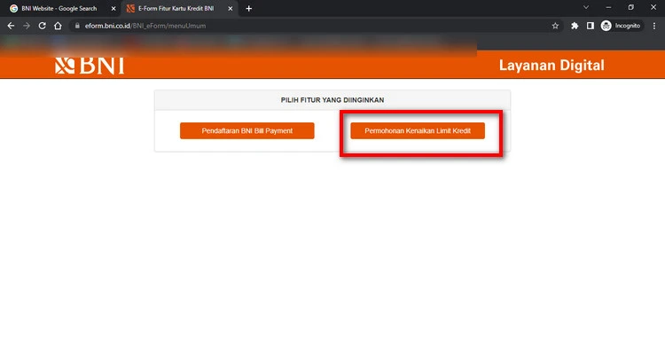Image resolution: width=665 pixels, height=352 pixels.
Task: Click the BNI logo in header
Action: click(90, 66)
